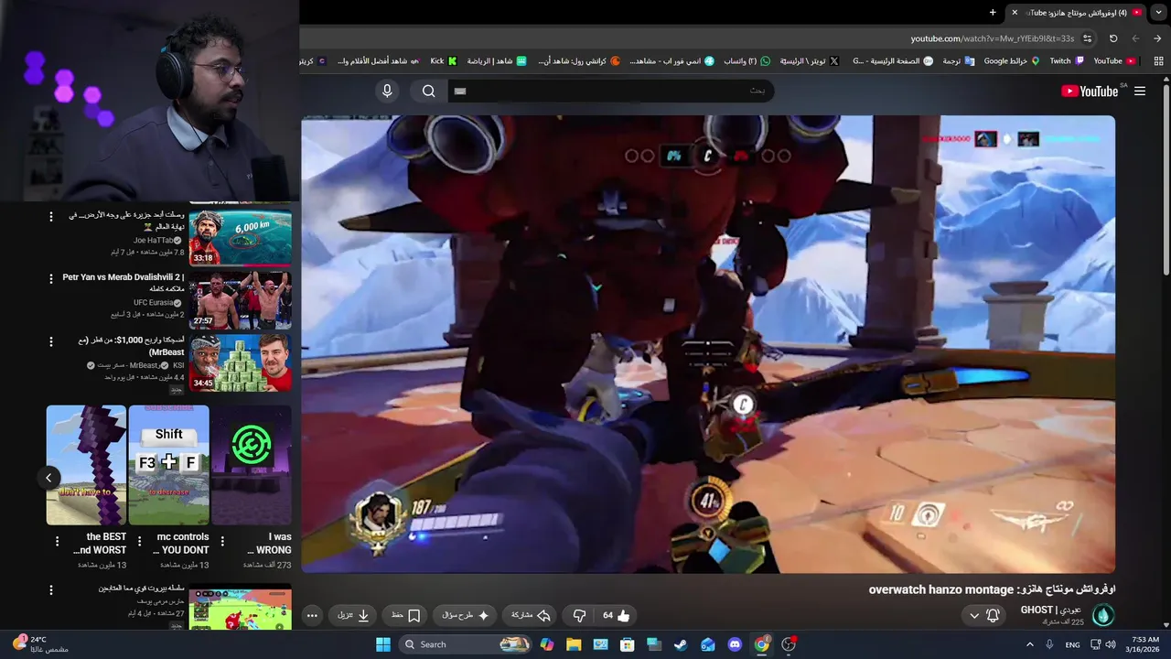Expand notification bell dropdown for GHOST channel
Screen dimensions: 1171x659
click(983, 616)
